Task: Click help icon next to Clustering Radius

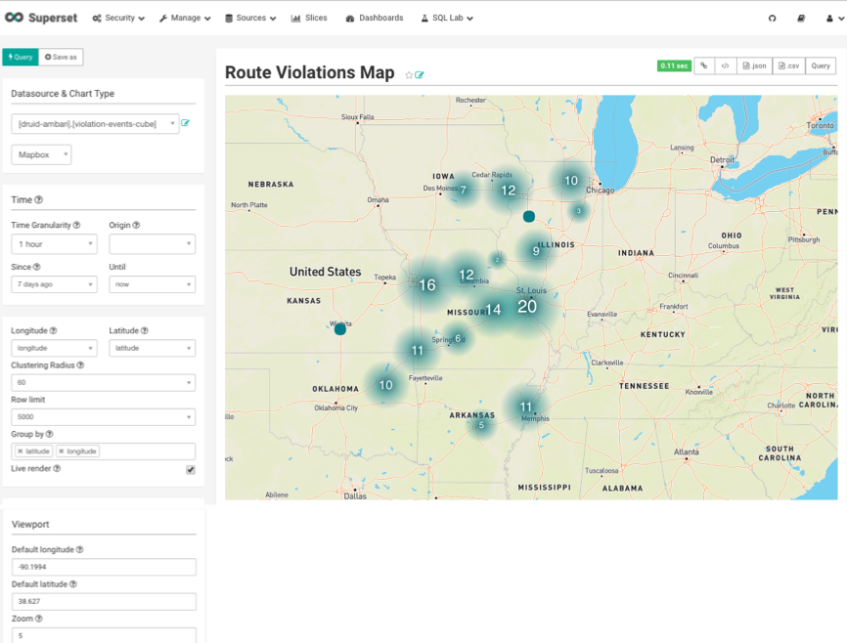Action: coord(80,365)
